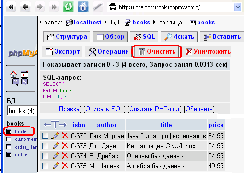Select order_items table in sidebar list
Screen dimensions: 244x173
26,147
